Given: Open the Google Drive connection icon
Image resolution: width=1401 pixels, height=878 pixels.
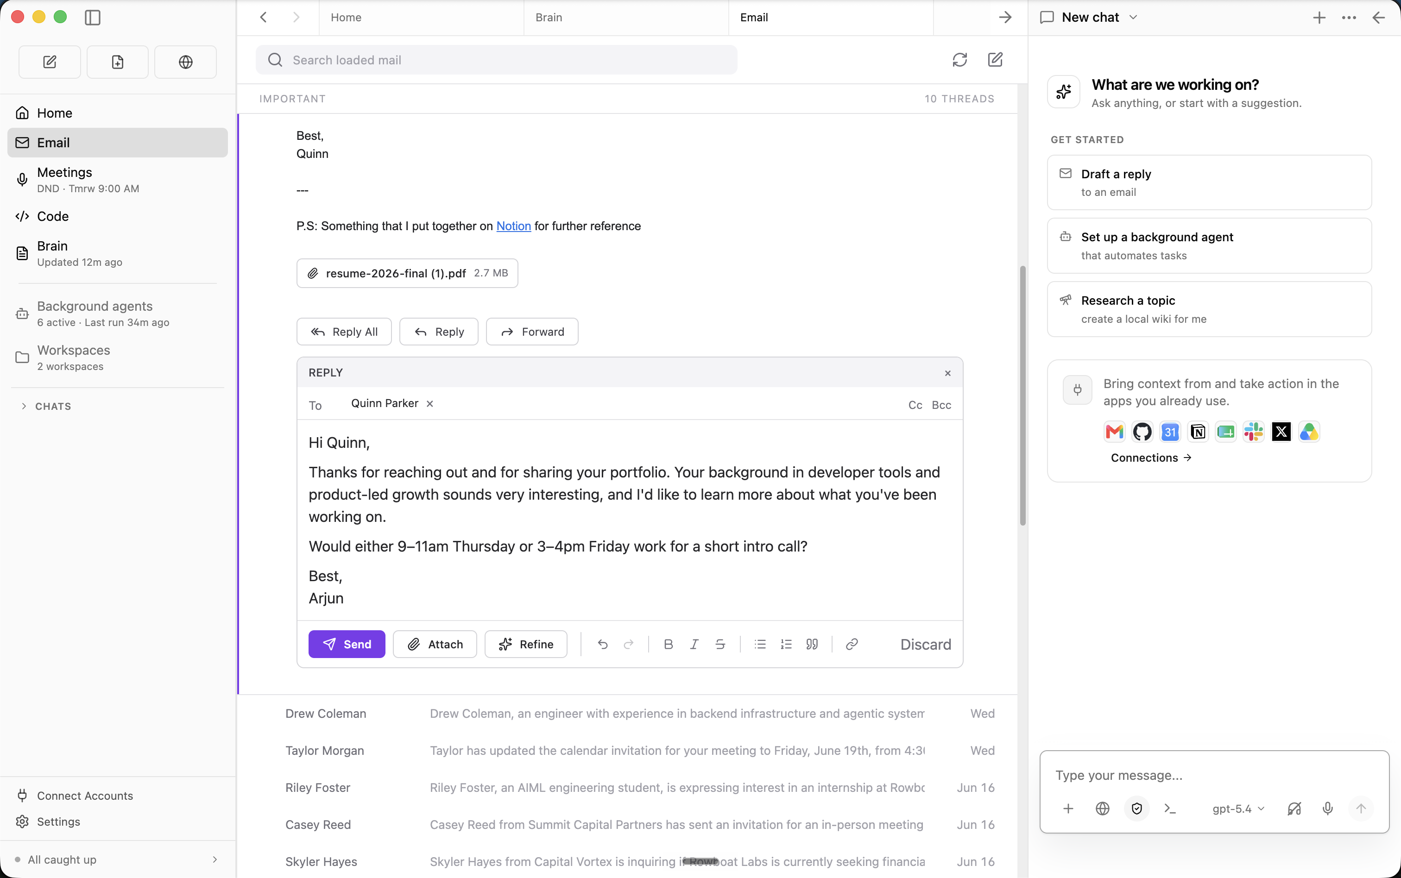Looking at the screenshot, I should pos(1309,432).
